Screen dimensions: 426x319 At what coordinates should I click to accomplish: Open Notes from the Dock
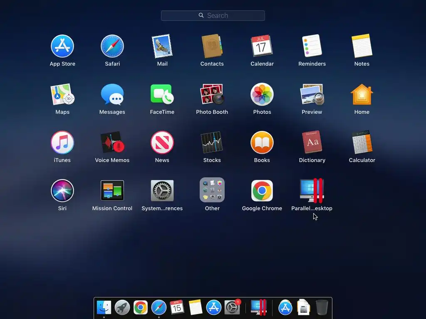pyautogui.click(x=195, y=307)
